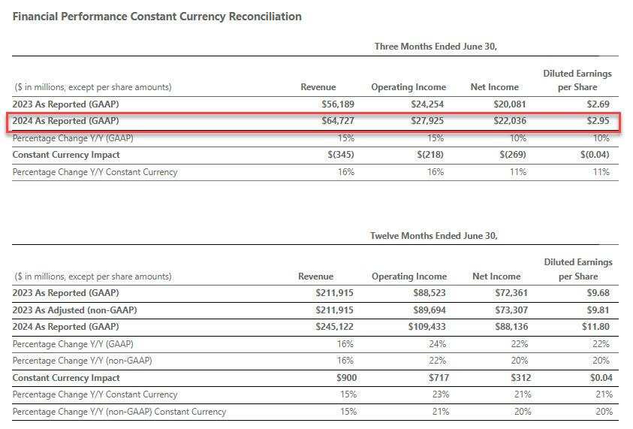Select 2023 As Adjusted (non-GAAP) row label
The height and width of the screenshot is (429, 633).
pos(75,310)
